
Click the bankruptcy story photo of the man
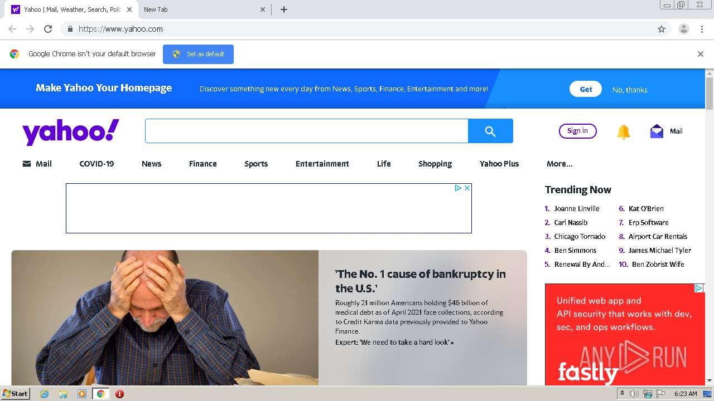point(165,317)
